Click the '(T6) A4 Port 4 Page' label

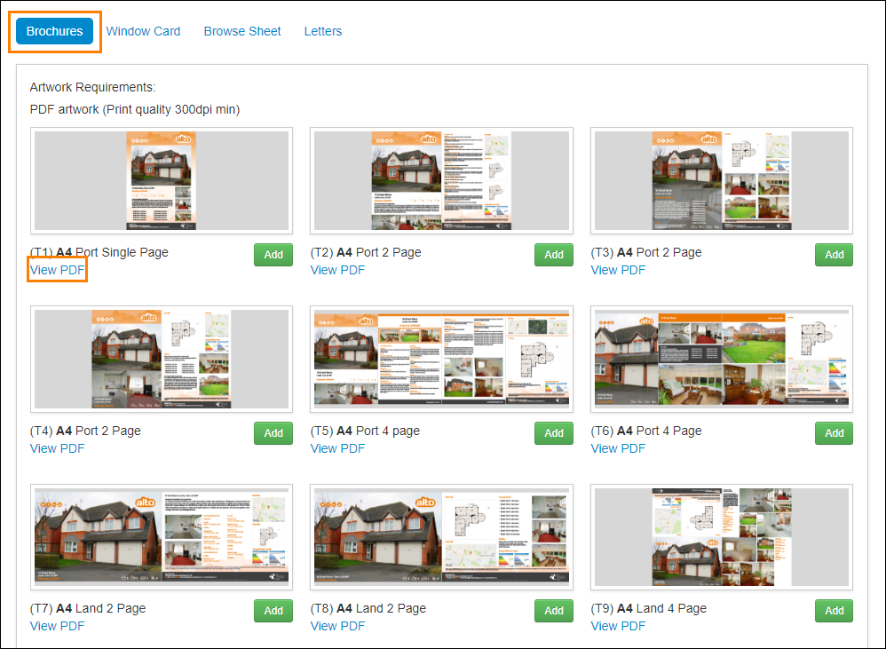(645, 431)
